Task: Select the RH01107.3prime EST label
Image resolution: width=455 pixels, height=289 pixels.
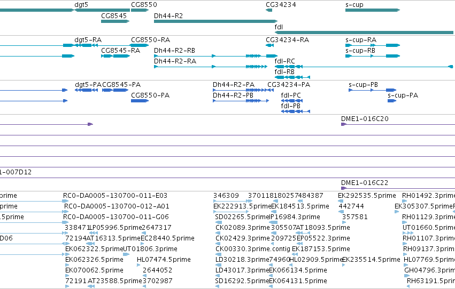Action: click(429, 238)
